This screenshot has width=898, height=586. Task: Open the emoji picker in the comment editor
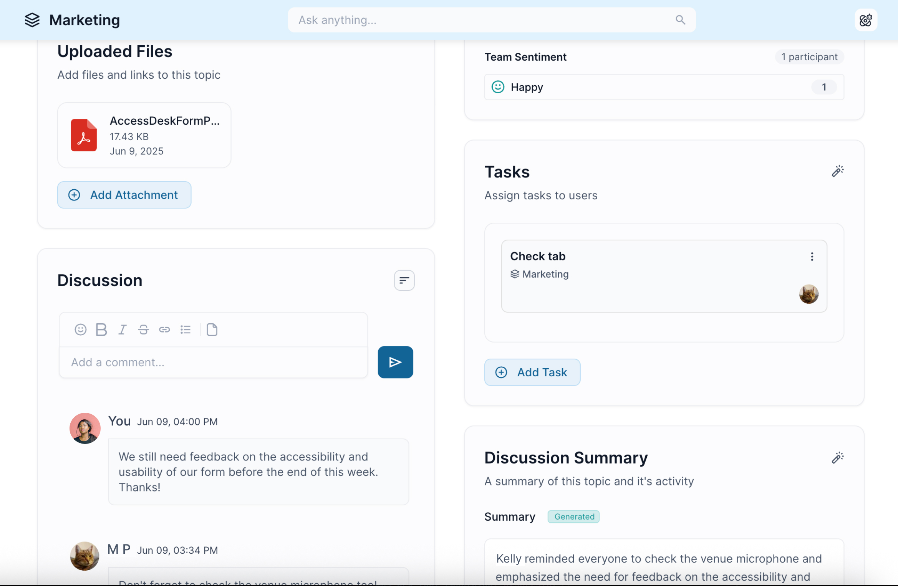80,329
